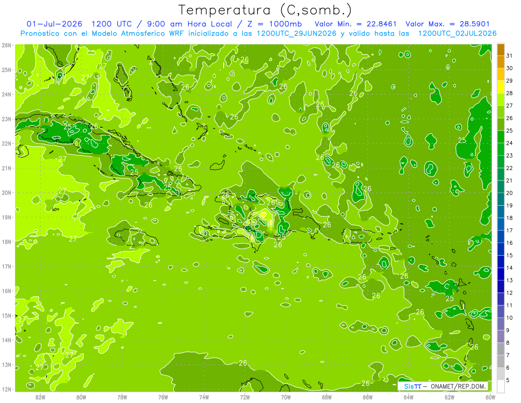Click the 14N latitude axis label
This screenshot has height=403, width=521.
[6, 340]
